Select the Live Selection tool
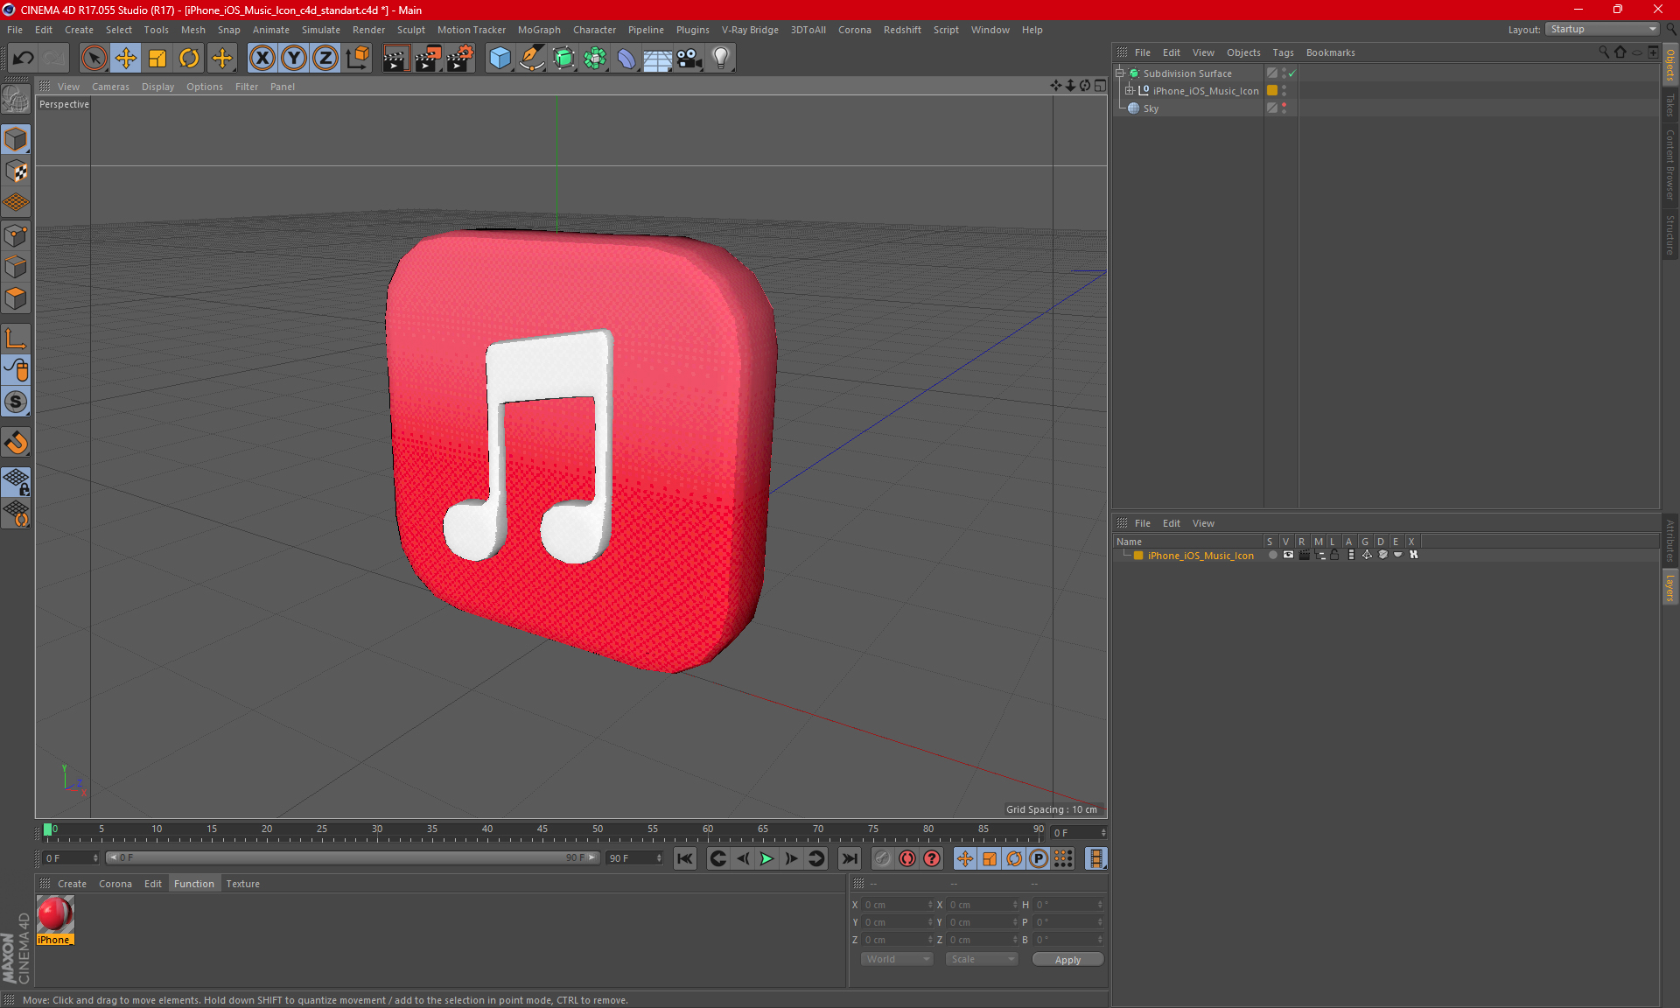 pyautogui.click(x=94, y=59)
